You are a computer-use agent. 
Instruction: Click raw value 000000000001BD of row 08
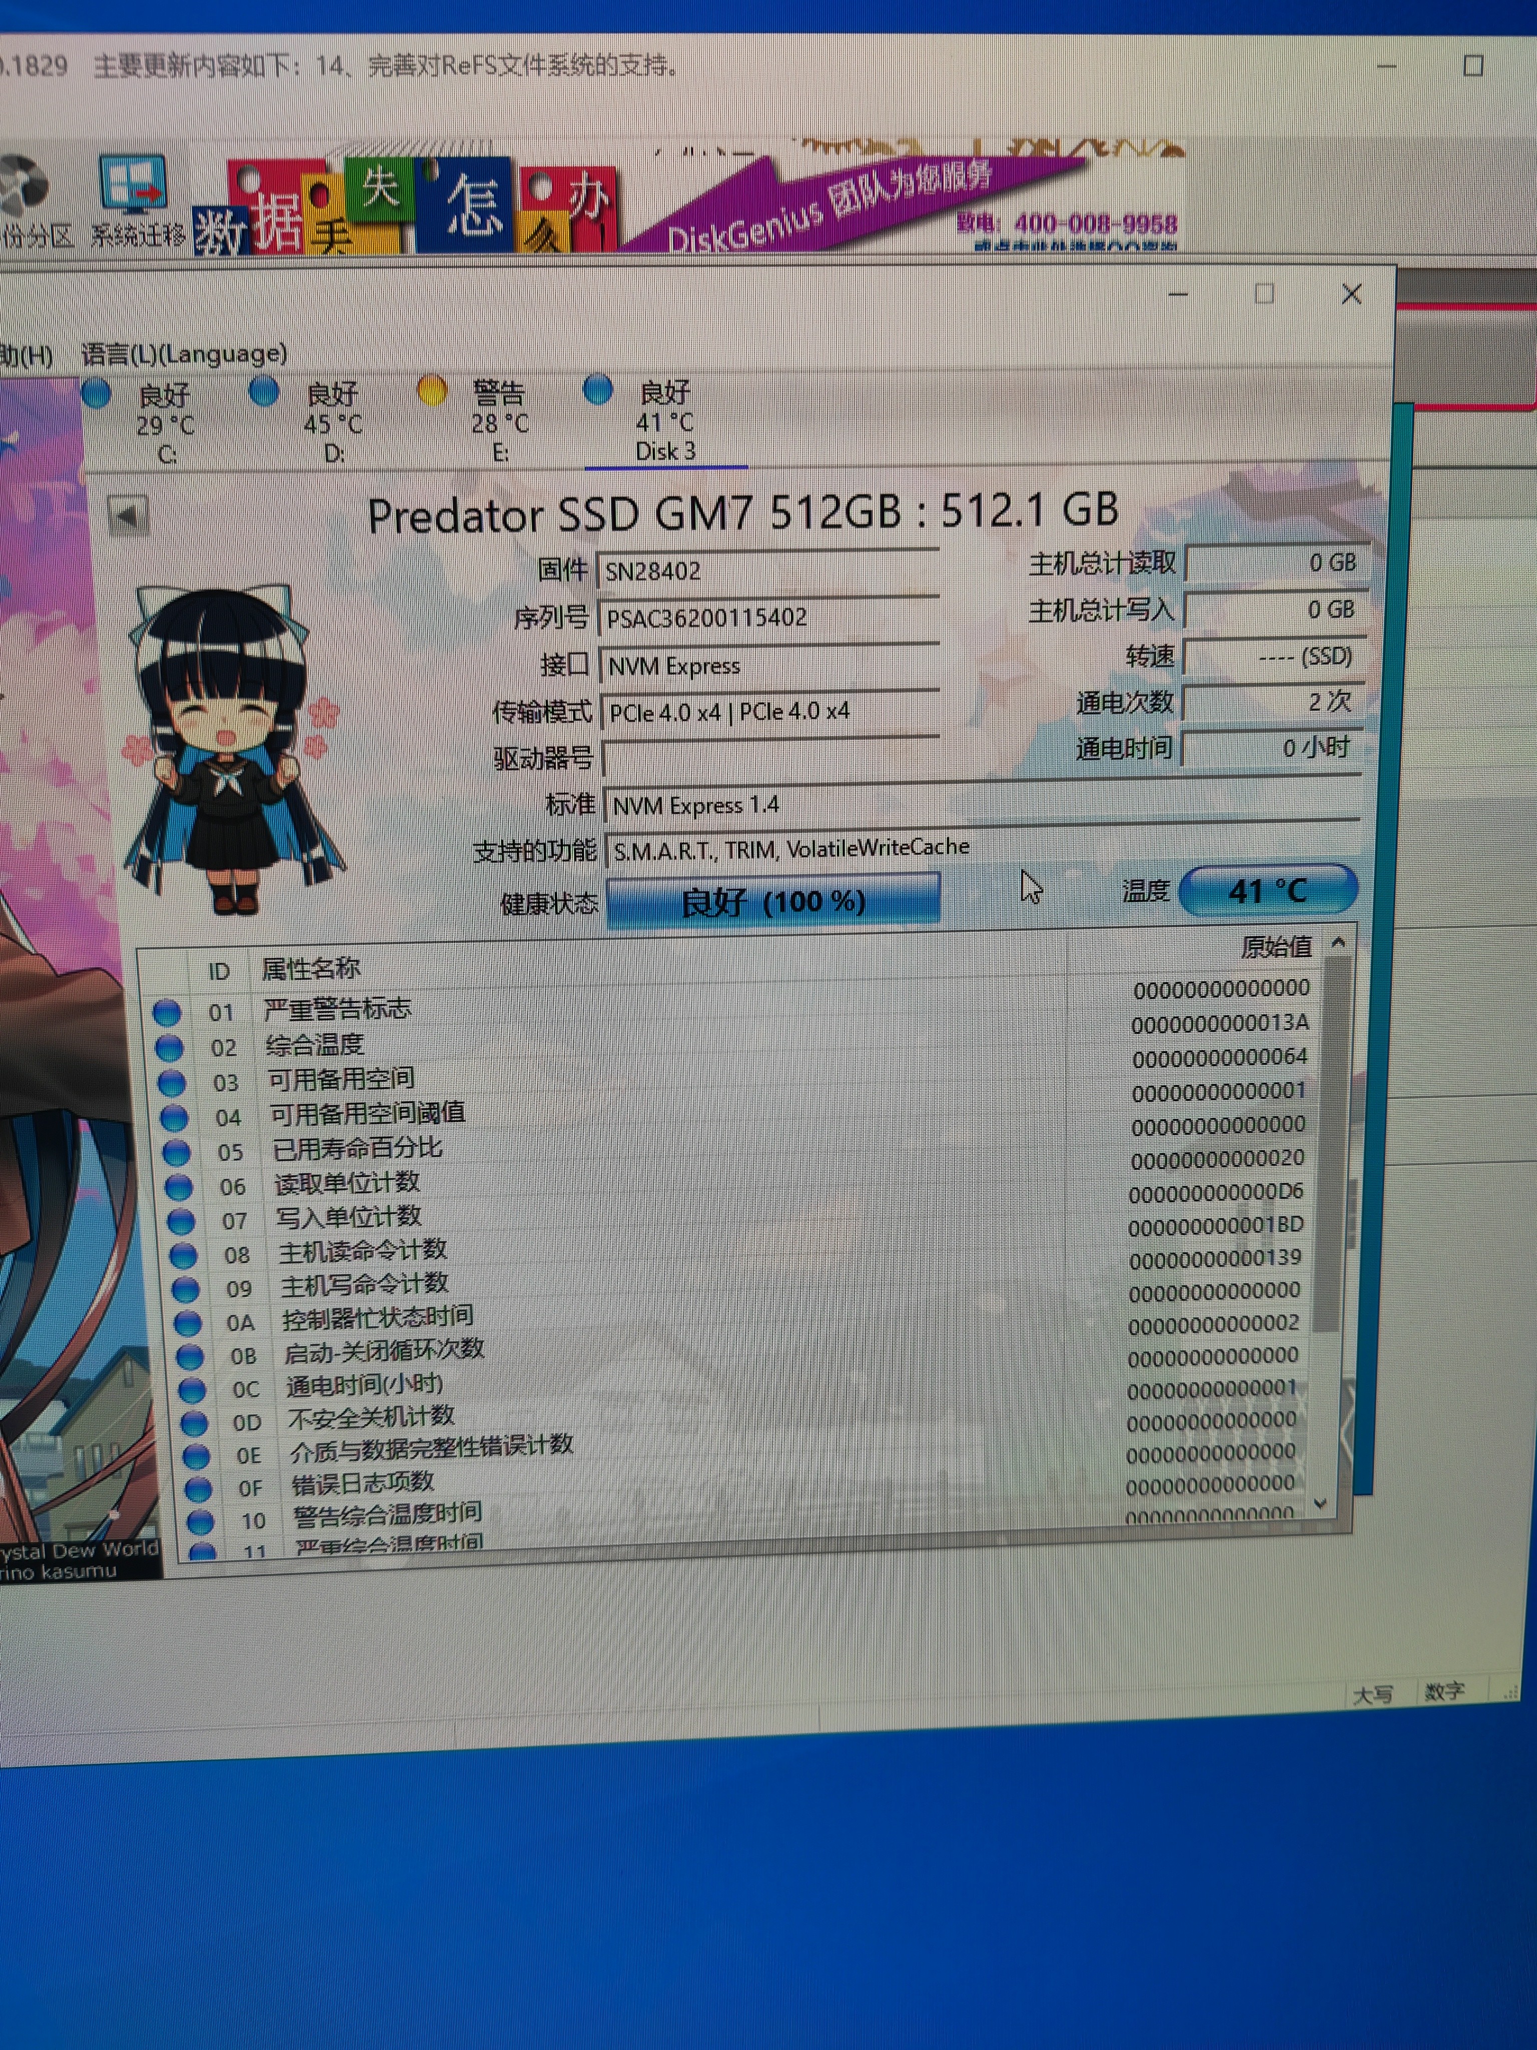(1215, 1225)
